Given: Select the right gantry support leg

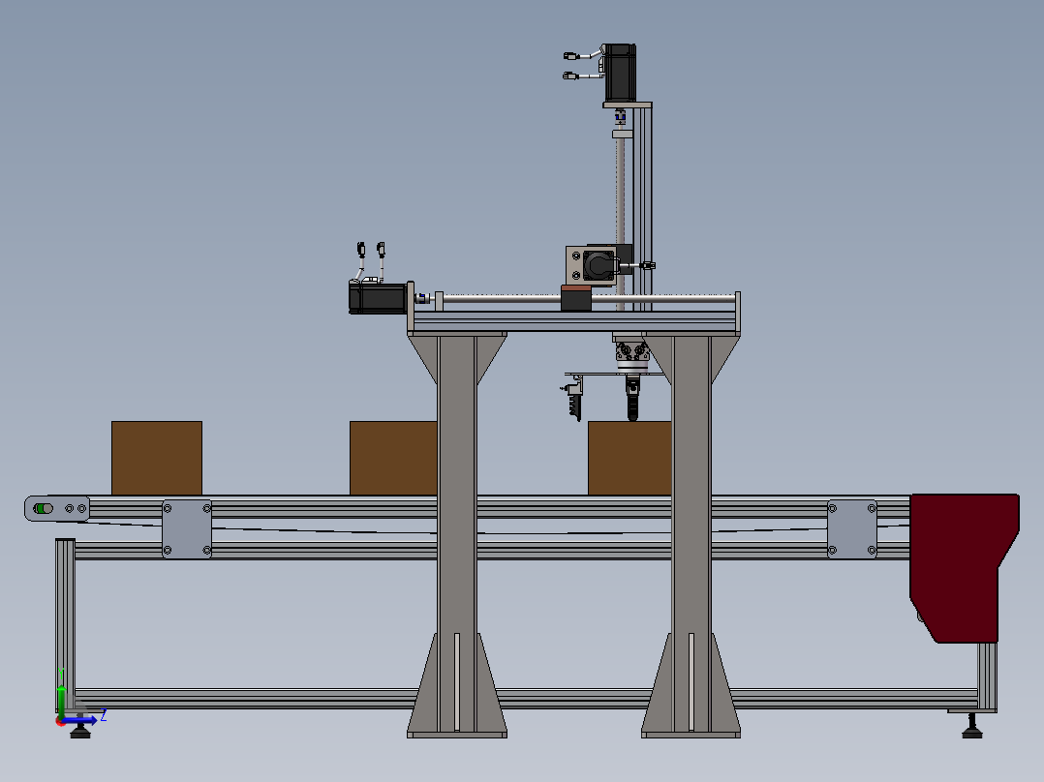Looking at the screenshot, I should pos(691,536).
